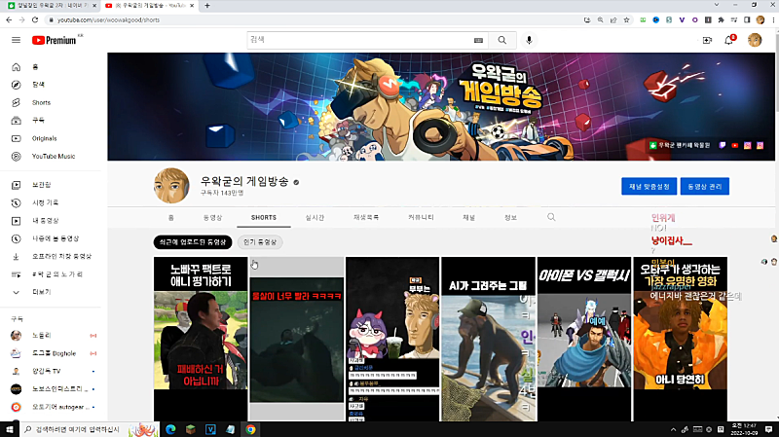This screenshot has width=779, height=437.
Task: Click the magnifier search button
Action: pos(502,40)
